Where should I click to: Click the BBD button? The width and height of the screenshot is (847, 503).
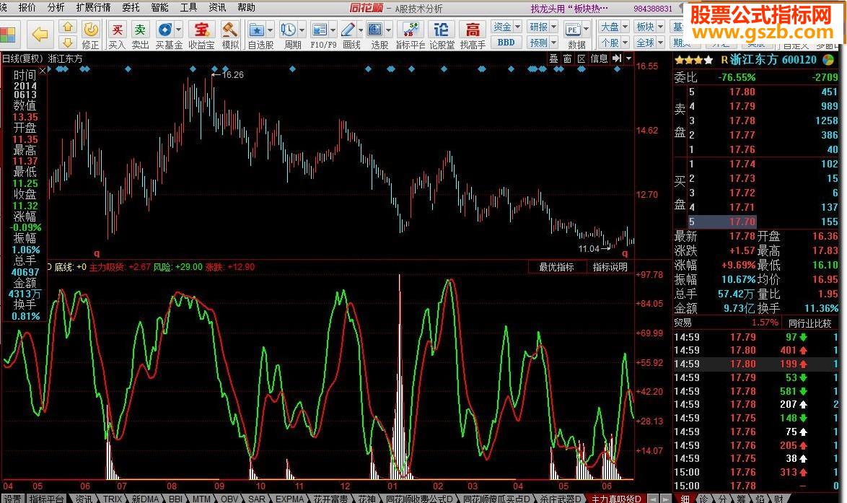[506, 42]
